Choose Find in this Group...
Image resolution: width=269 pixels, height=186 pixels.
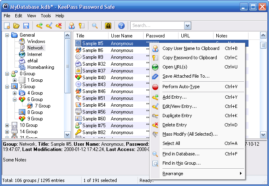(x=197, y=163)
